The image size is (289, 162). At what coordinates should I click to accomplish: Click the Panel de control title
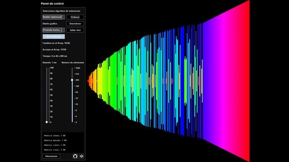[x=52, y=4]
